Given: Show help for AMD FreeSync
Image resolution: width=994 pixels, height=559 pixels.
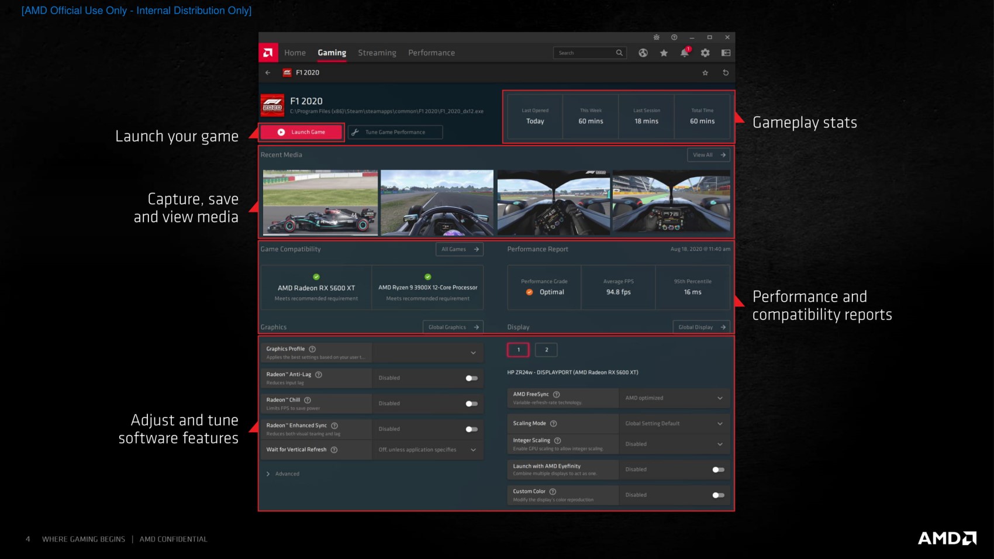Looking at the screenshot, I should [x=557, y=394].
